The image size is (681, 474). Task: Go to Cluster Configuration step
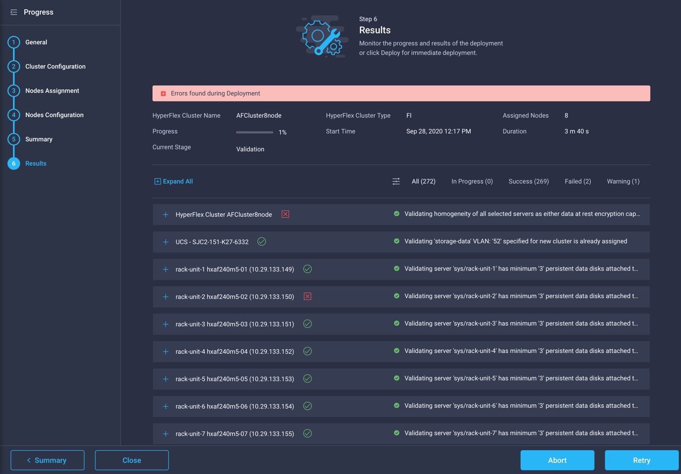55,67
